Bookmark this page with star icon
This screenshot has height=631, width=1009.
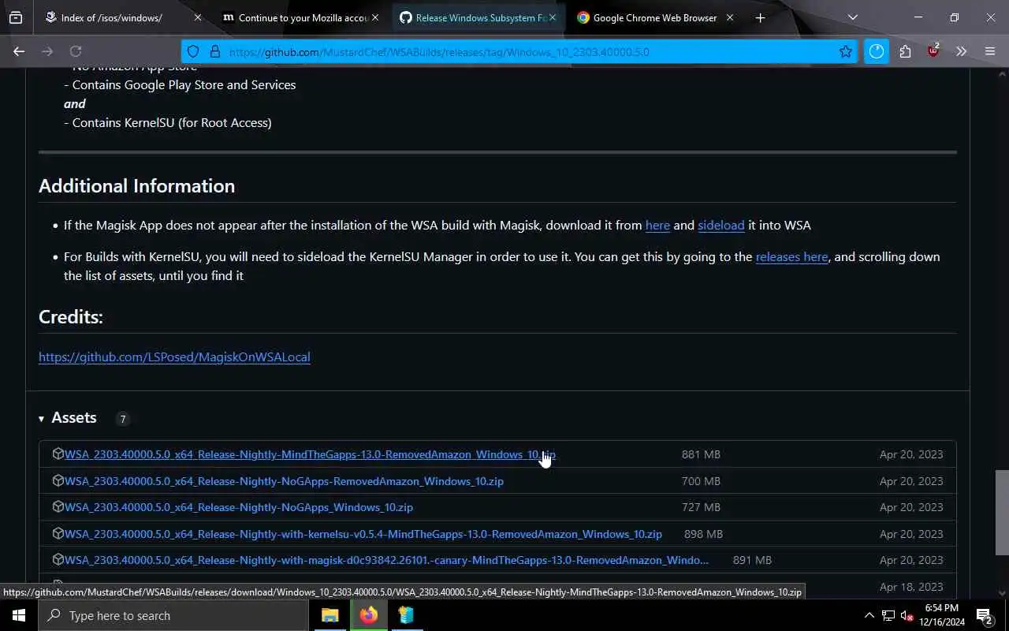(x=846, y=51)
